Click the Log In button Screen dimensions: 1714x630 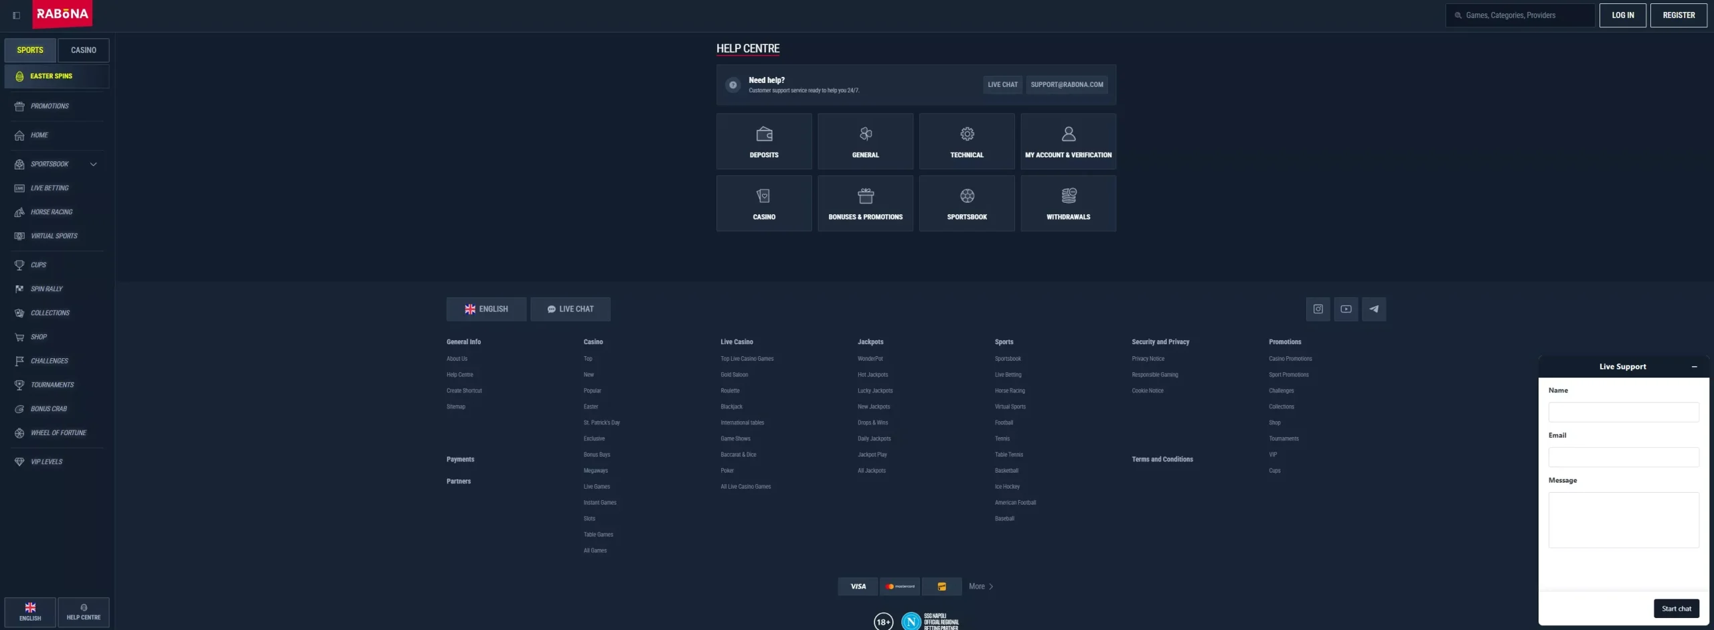1622,15
